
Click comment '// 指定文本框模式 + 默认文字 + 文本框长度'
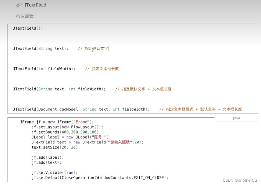pyautogui.click(x=200, y=109)
